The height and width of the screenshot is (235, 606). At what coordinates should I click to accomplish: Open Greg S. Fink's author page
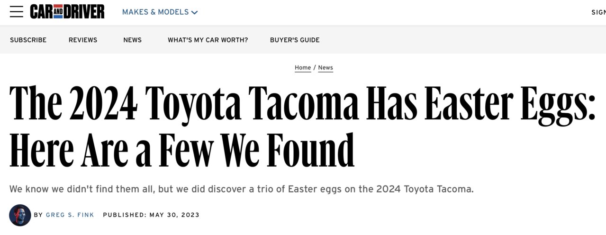tap(70, 215)
